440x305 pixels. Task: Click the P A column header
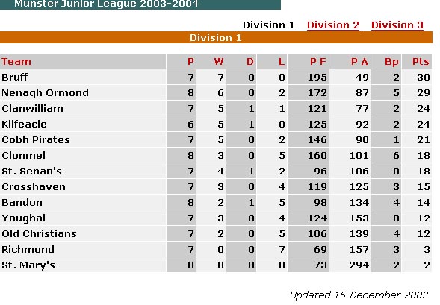[359, 61]
